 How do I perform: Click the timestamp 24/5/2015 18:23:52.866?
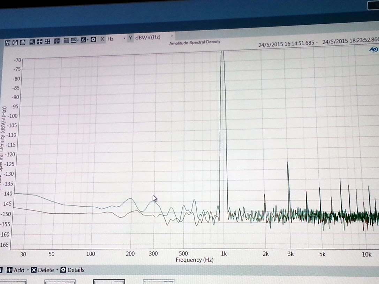click(x=350, y=41)
